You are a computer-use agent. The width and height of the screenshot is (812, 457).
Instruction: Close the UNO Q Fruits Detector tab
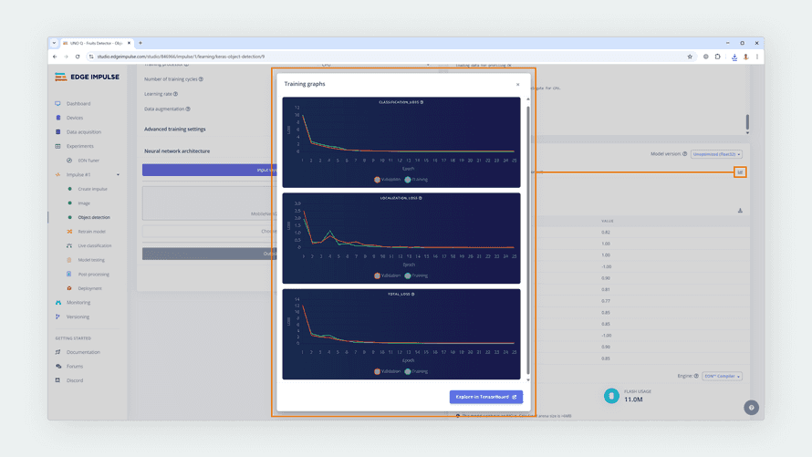click(x=129, y=44)
